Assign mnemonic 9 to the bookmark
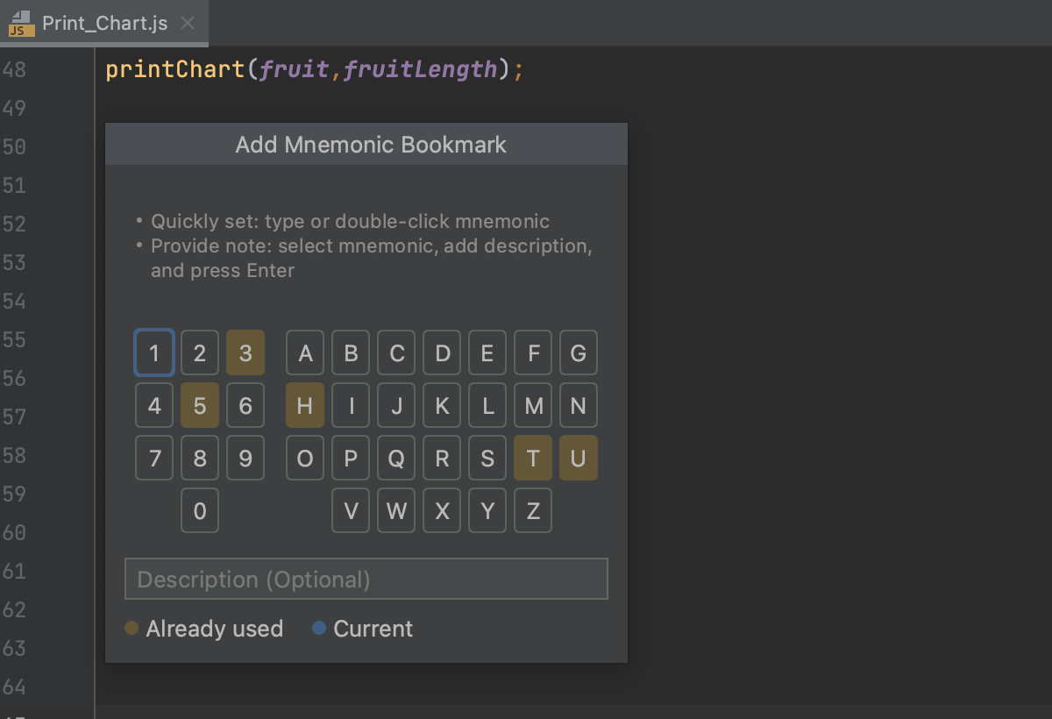Viewport: 1052px width, 719px height. pos(245,458)
